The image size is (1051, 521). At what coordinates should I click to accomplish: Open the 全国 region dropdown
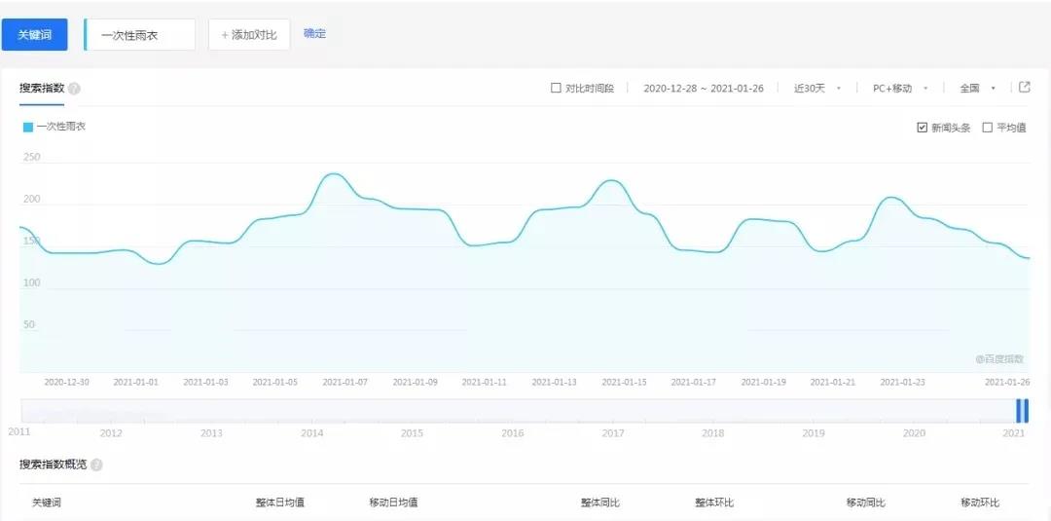(x=977, y=88)
